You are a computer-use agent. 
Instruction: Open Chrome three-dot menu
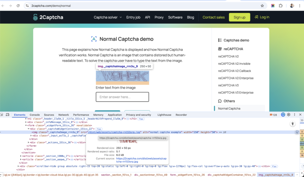click(x=300, y=6)
